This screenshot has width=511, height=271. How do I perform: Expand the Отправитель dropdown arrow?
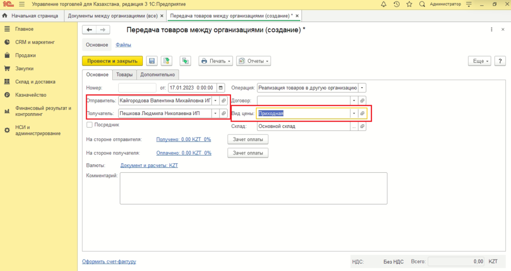[216, 101]
